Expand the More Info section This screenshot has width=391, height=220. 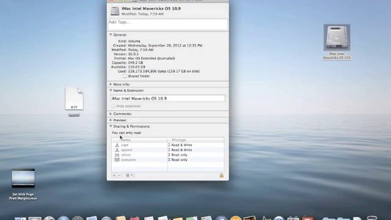click(111, 84)
